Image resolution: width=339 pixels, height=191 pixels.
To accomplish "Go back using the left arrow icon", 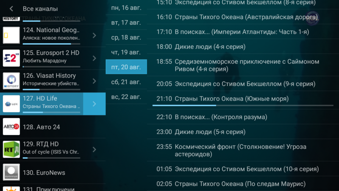I will pos(11,8).
